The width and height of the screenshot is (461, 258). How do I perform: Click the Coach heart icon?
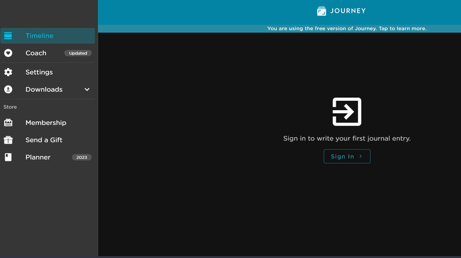coord(8,53)
